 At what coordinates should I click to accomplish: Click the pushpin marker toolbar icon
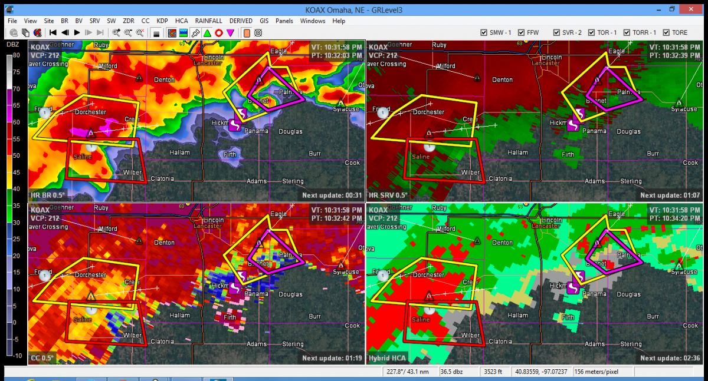tap(195, 33)
